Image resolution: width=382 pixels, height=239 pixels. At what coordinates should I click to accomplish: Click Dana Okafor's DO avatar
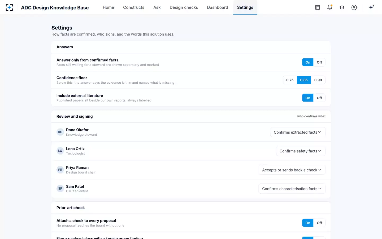click(60, 132)
